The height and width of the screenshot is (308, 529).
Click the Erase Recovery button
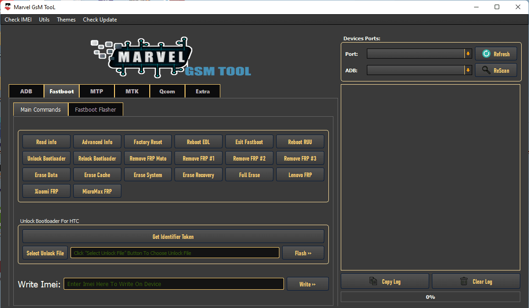point(198,175)
